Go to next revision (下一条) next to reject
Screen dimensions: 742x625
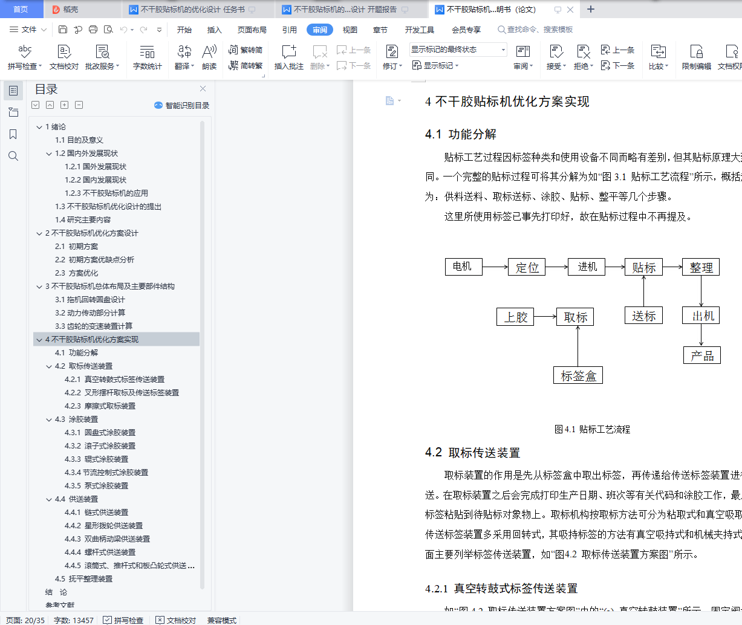pos(617,65)
